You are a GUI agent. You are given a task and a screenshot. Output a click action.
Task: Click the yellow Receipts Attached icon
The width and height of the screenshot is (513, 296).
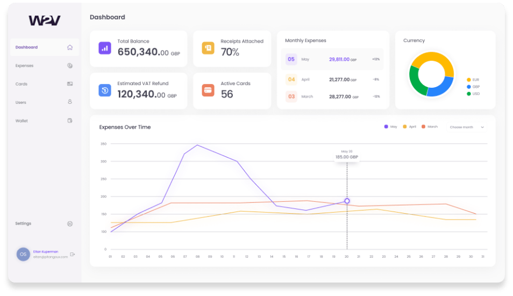pos(208,48)
